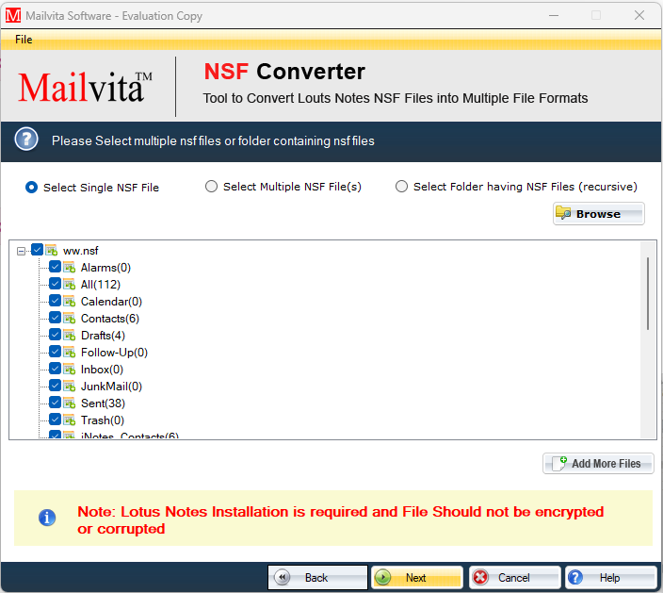Uncheck the Calendar(0) checkbox

(x=55, y=301)
